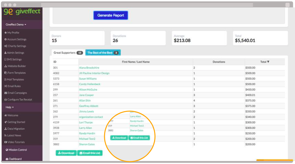Open Form Templates copy icon
Screen dimensions: 295x164
pos(6,73)
